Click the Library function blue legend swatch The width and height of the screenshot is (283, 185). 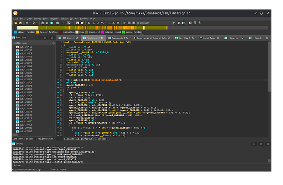coord(15,32)
